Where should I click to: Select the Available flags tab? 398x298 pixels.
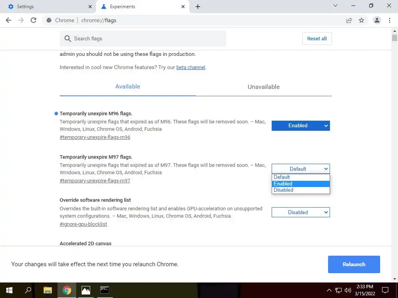(127, 87)
